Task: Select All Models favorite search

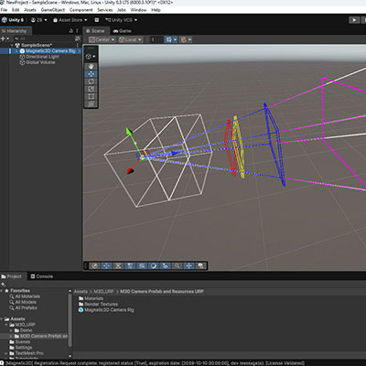Action: (26, 302)
